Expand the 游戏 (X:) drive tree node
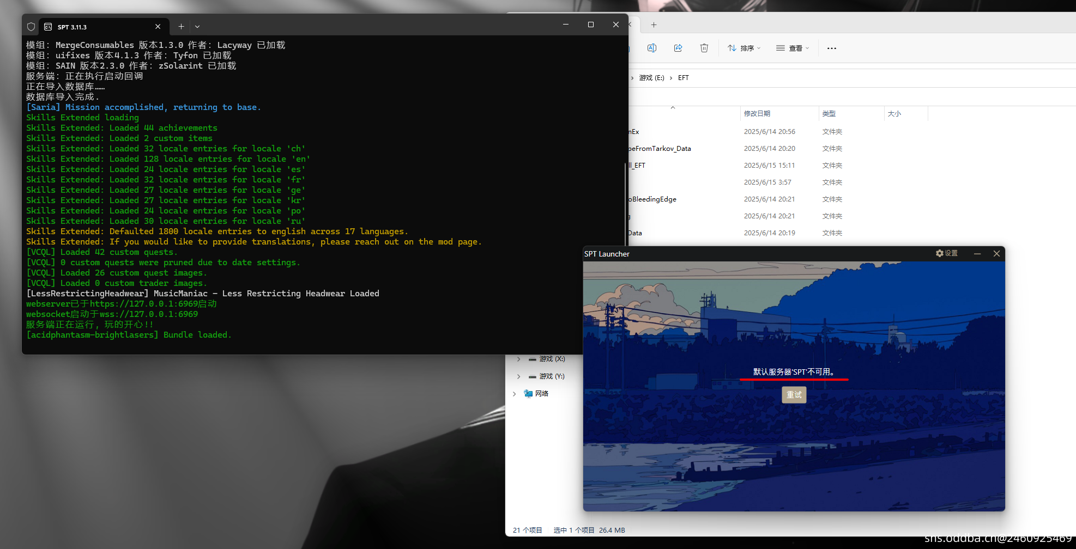 tap(518, 359)
